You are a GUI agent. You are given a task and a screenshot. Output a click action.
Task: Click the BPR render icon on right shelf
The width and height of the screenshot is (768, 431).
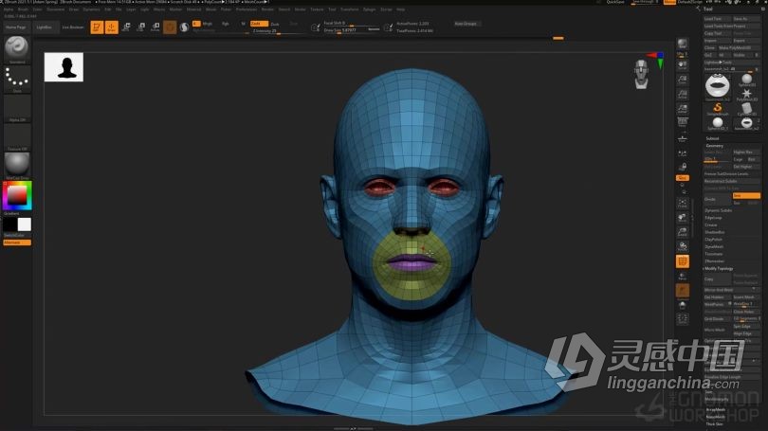point(683,44)
